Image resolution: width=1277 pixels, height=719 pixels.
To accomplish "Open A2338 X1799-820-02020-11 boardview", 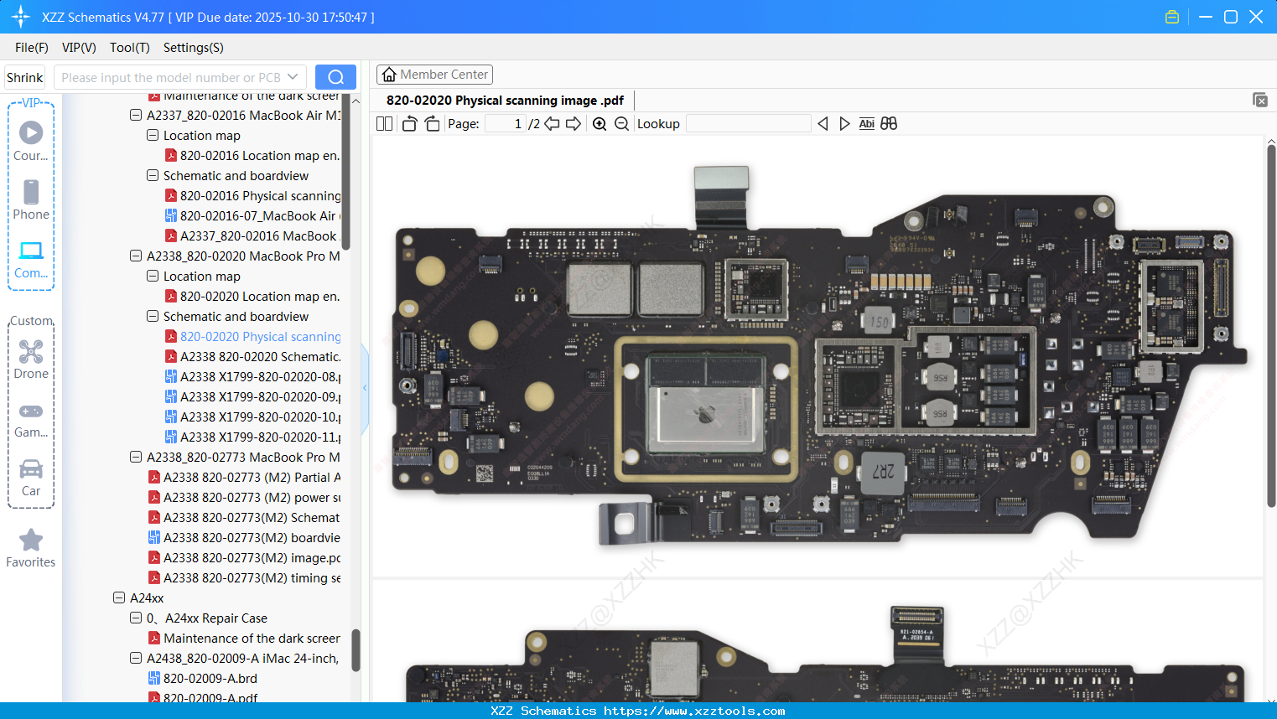I will tap(252, 437).
